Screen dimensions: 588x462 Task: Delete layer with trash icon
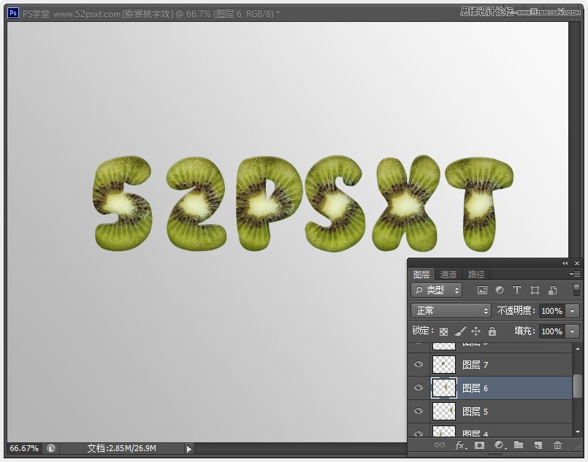click(x=557, y=444)
